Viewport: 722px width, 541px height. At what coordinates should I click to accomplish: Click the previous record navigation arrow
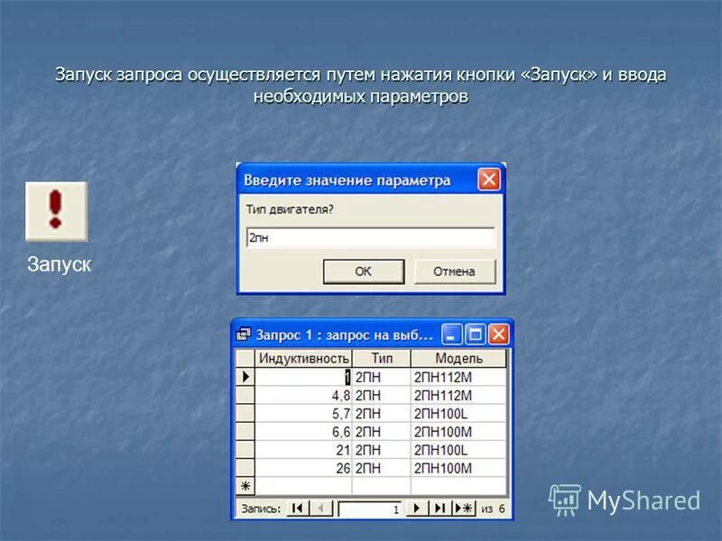[320, 507]
